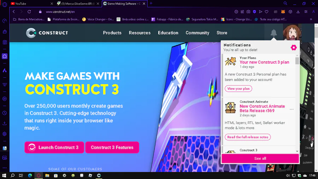Open the Education menu
The image size is (318, 179).
[168, 33]
